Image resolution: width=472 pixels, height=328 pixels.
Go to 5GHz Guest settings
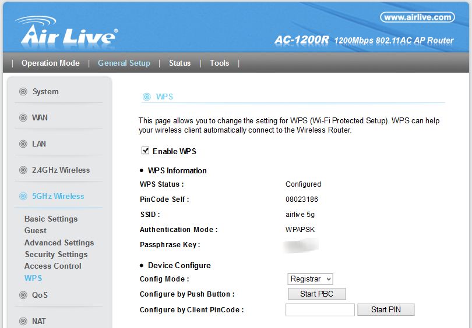(36, 231)
